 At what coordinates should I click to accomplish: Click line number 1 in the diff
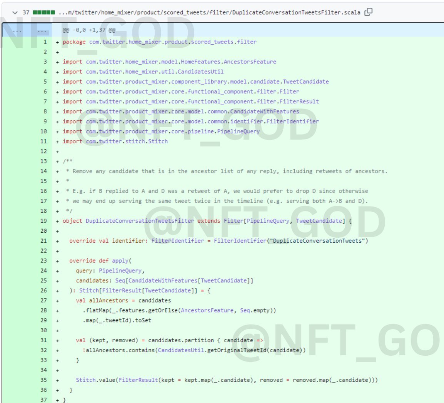click(45, 42)
